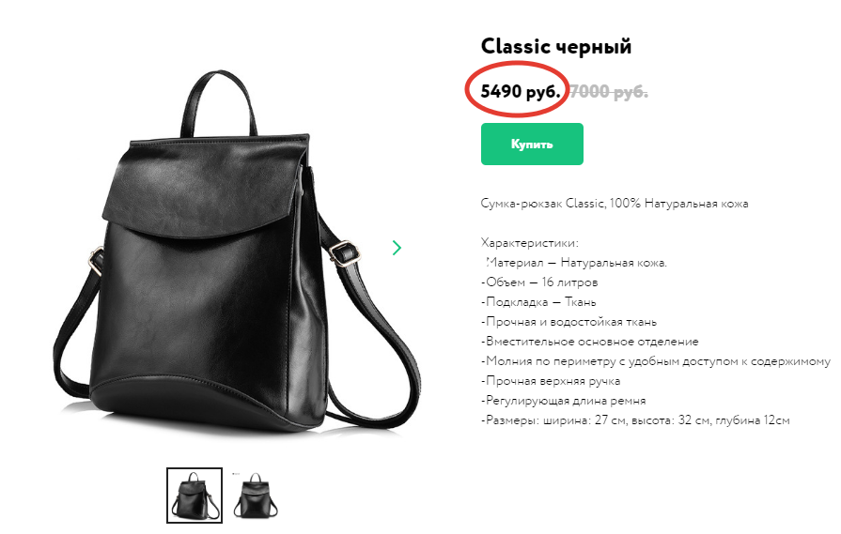Image resolution: width=841 pixels, height=534 pixels.
Task: Click the Характеристики heading
Action: (x=529, y=243)
